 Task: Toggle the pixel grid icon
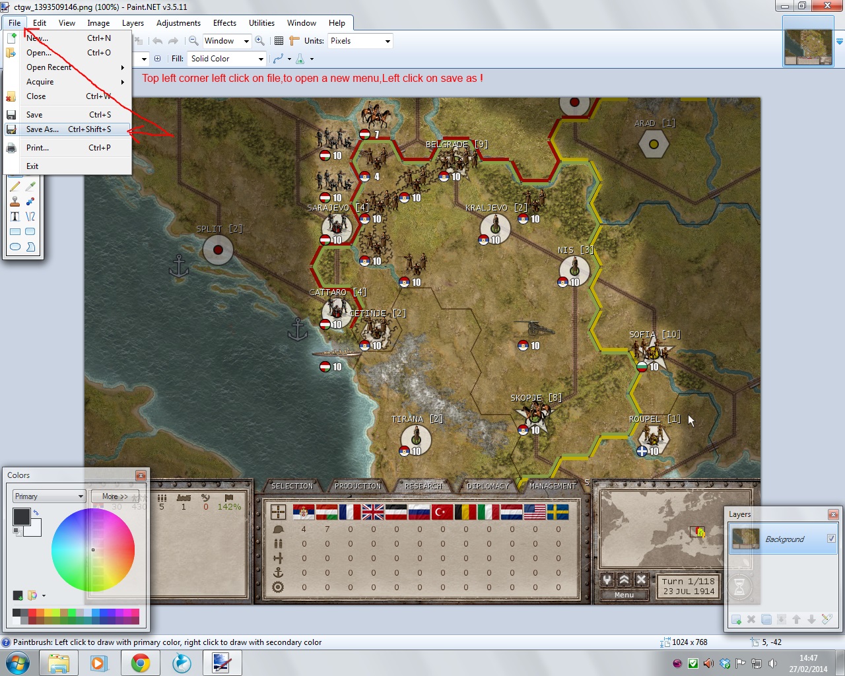[x=279, y=41]
